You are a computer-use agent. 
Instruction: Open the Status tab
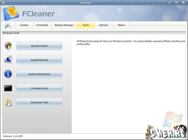point(121,25)
